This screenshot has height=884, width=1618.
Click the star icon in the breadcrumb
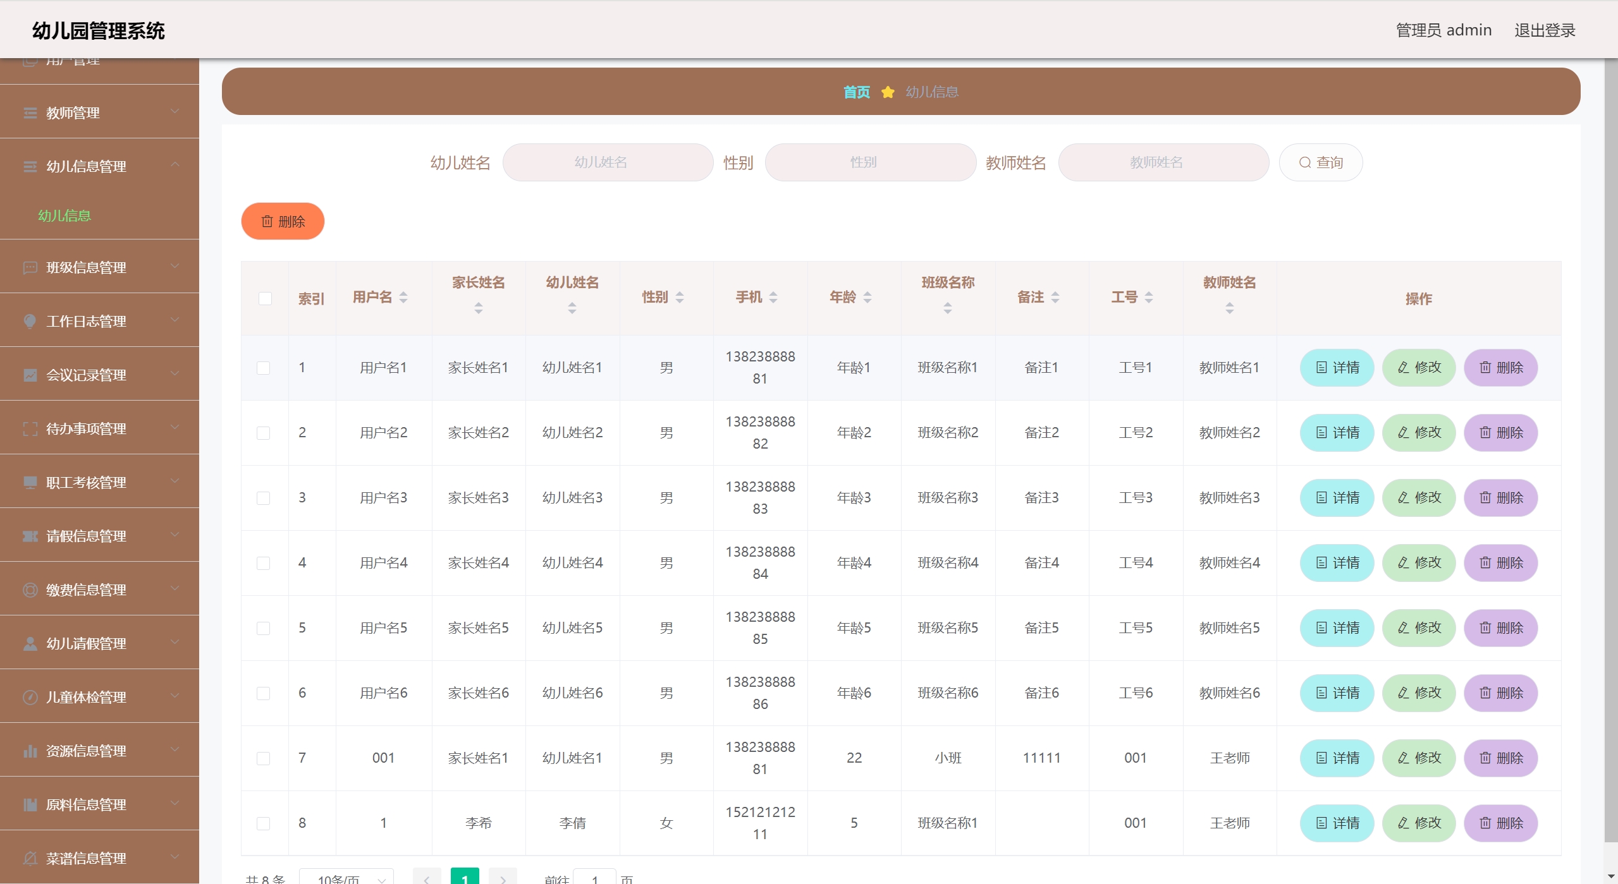point(888,92)
